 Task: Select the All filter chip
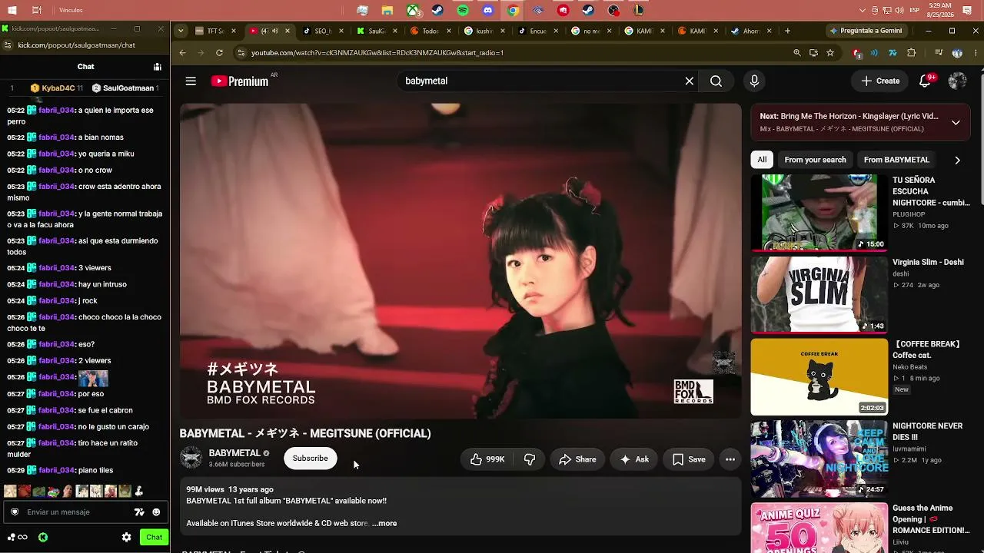(762, 160)
